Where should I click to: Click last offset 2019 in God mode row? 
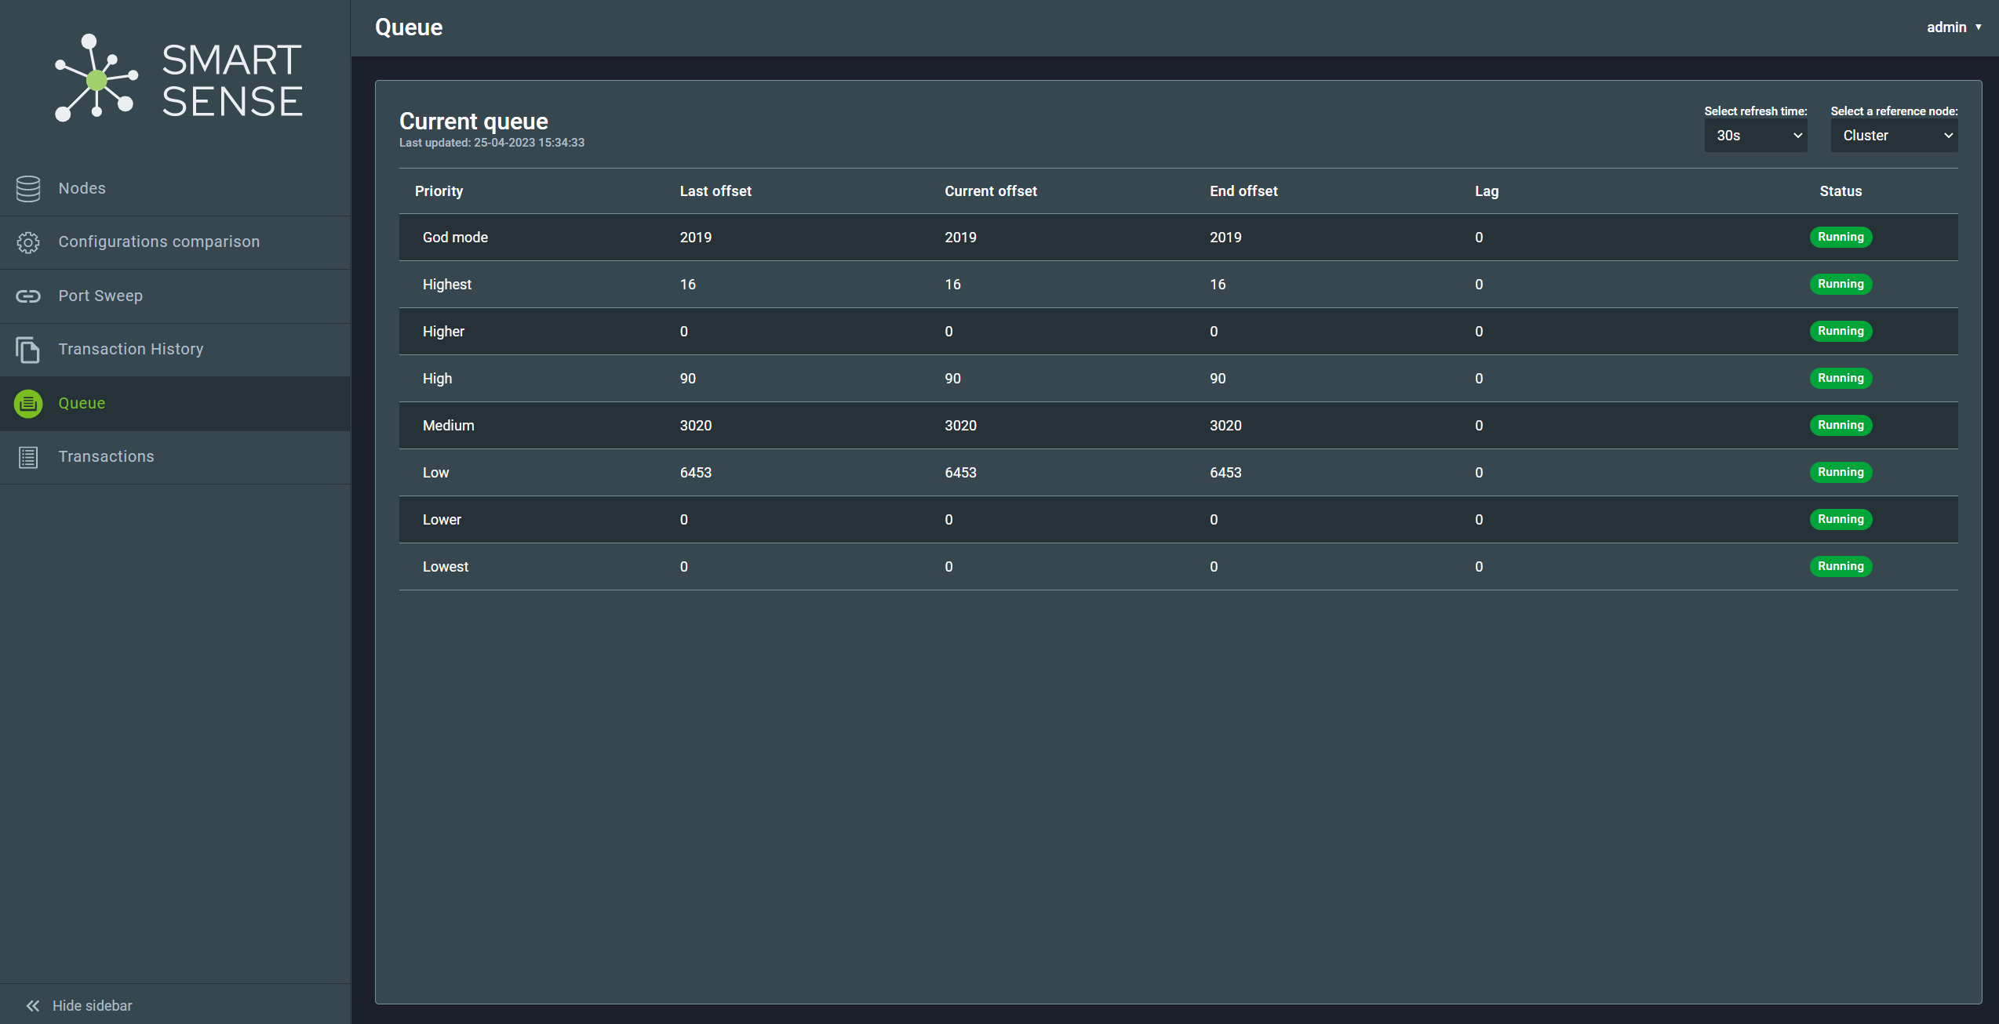(695, 238)
